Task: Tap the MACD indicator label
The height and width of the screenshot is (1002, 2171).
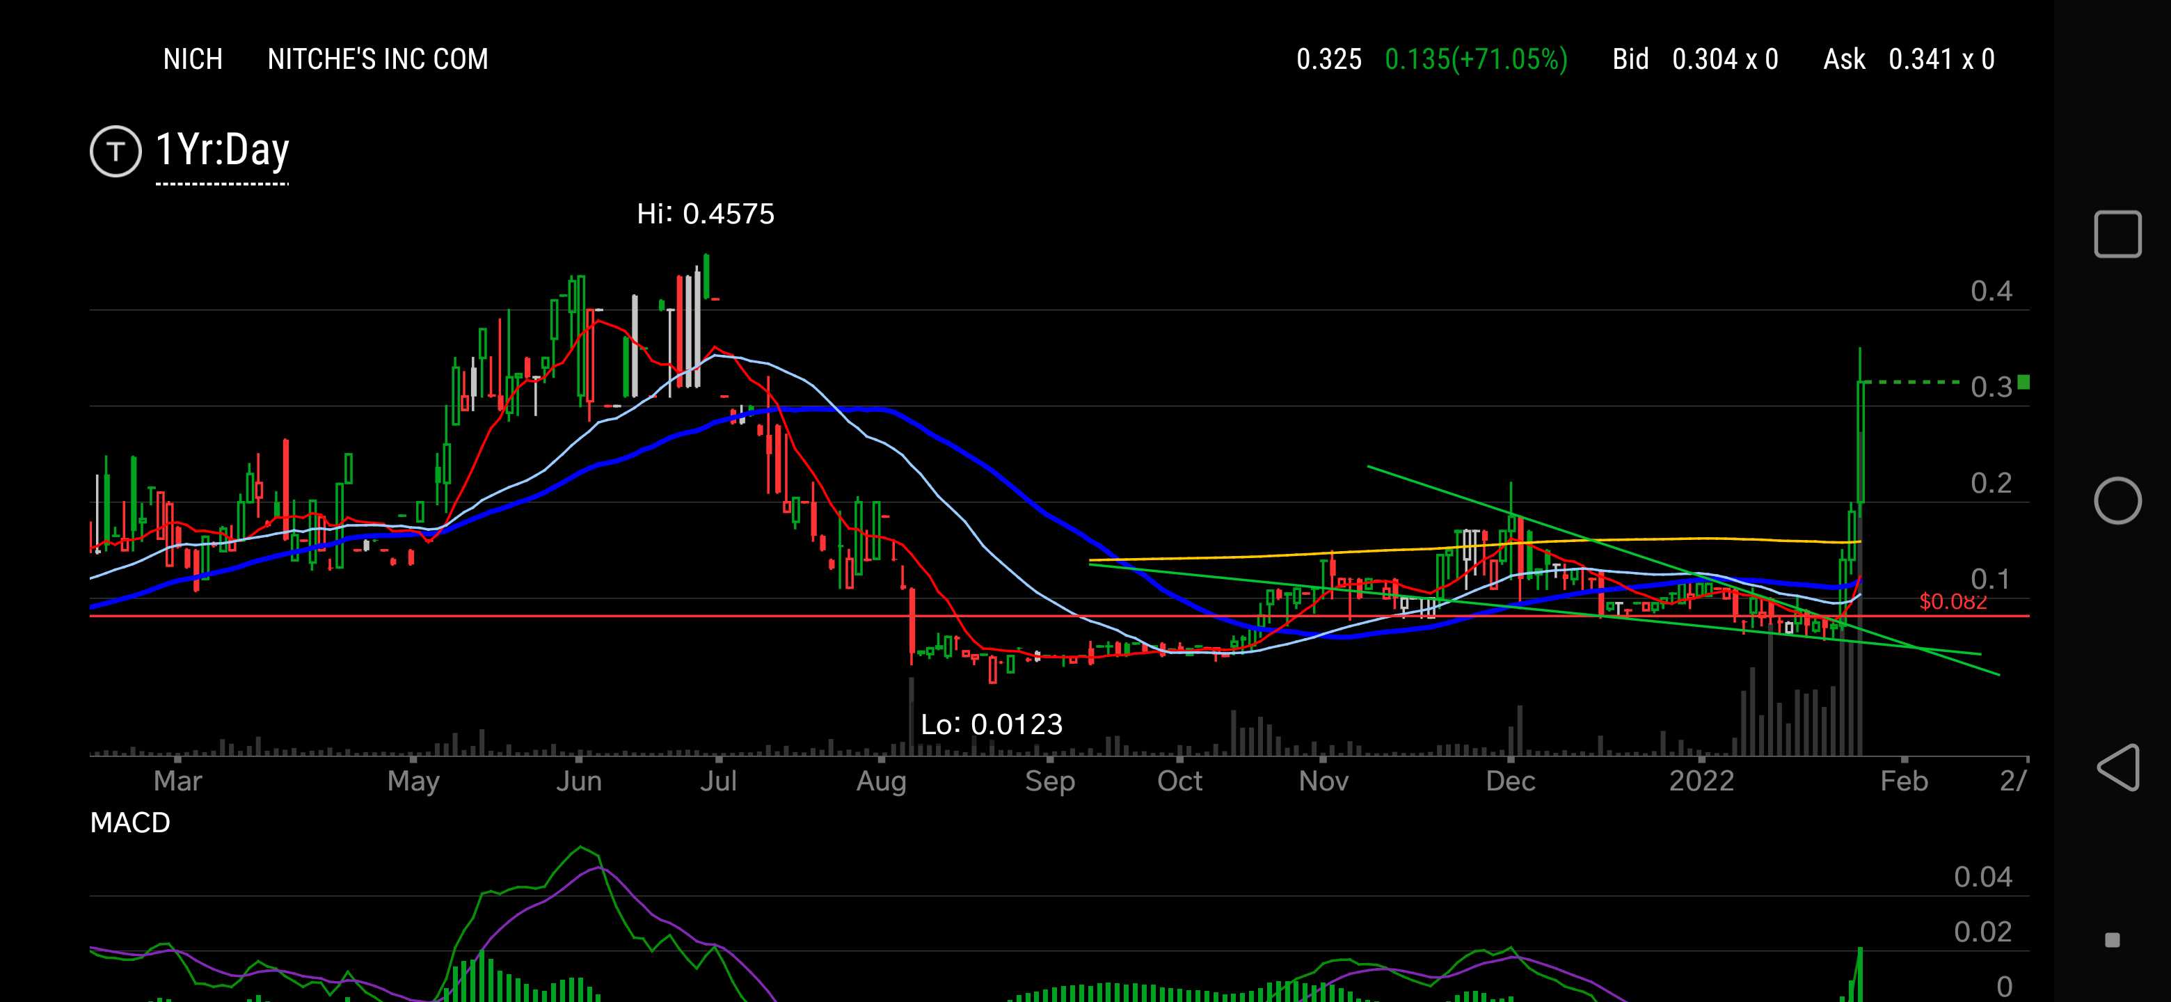Action: (130, 822)
